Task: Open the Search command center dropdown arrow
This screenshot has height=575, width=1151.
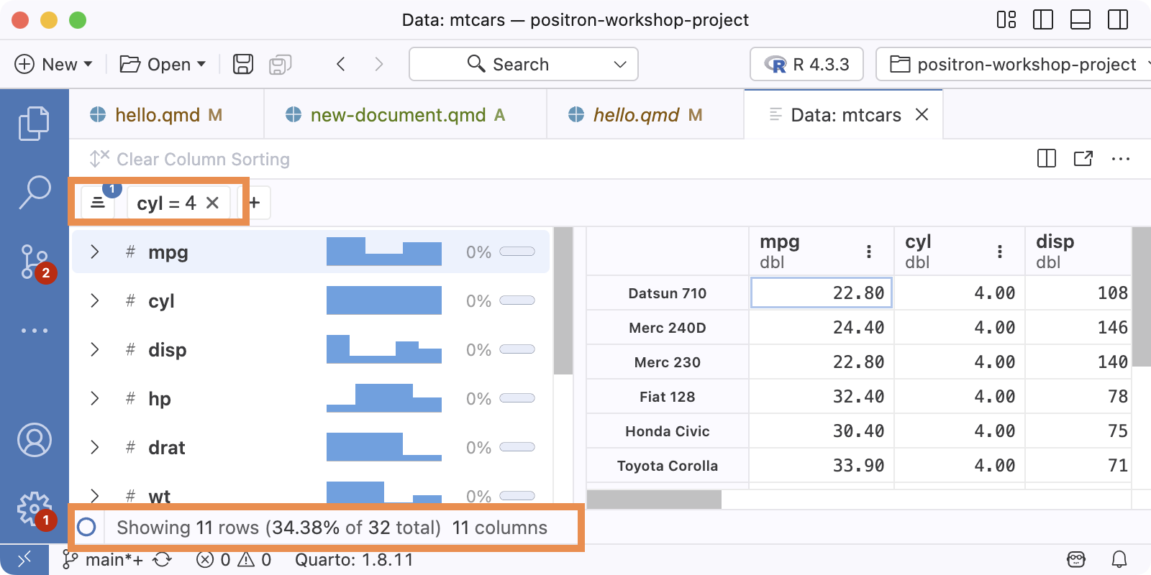Action: point(620,65)
